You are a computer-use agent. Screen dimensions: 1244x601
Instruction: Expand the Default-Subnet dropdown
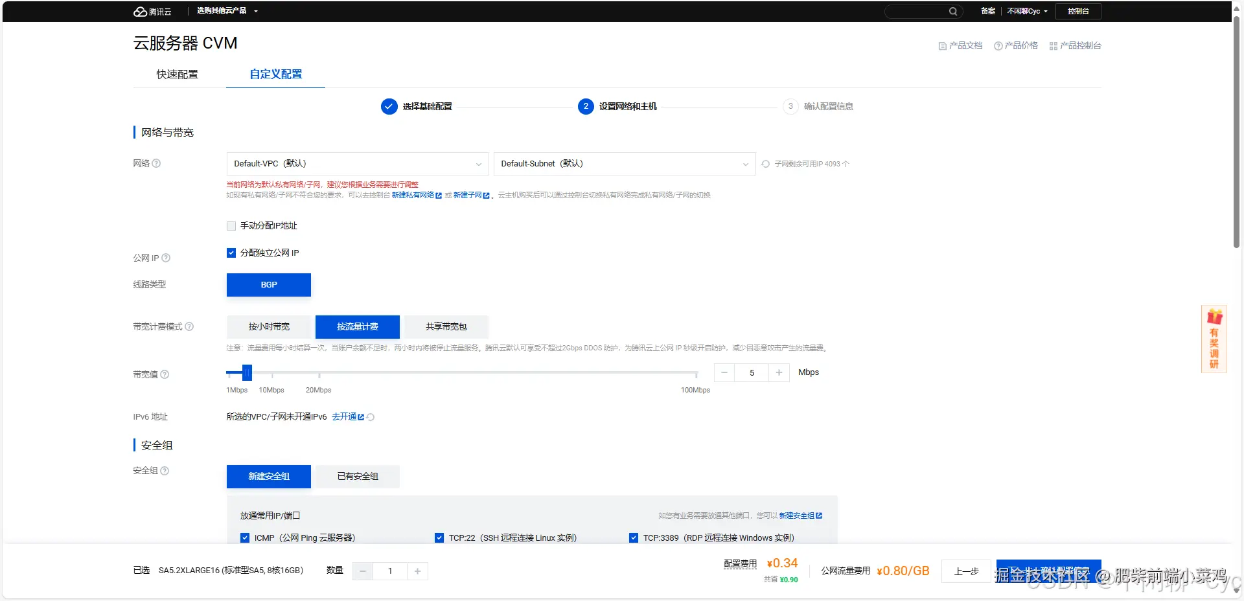[x=625, y=164]
